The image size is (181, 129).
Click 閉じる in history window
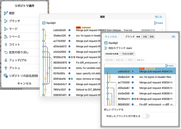(x=158, y=17)
